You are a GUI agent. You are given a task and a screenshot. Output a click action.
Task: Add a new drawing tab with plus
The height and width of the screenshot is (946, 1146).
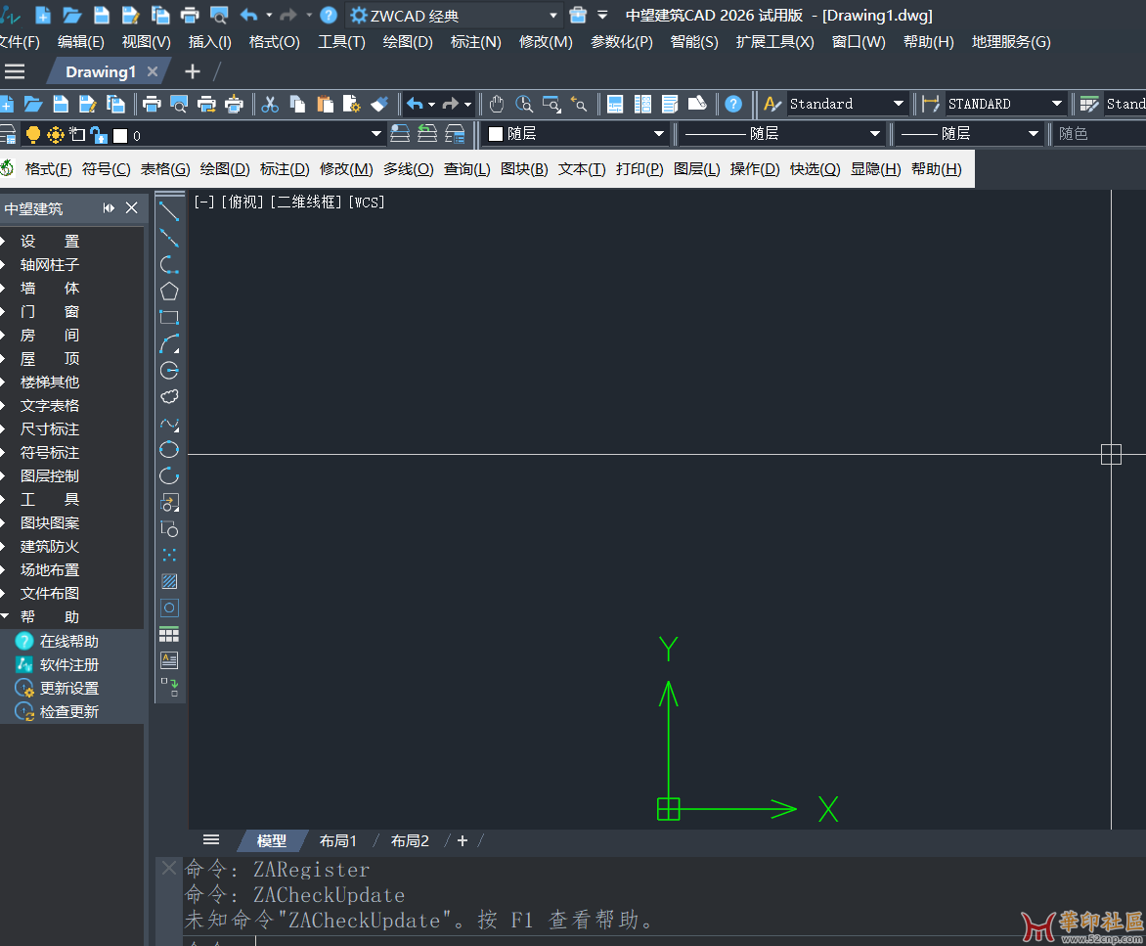click(193, 71)
